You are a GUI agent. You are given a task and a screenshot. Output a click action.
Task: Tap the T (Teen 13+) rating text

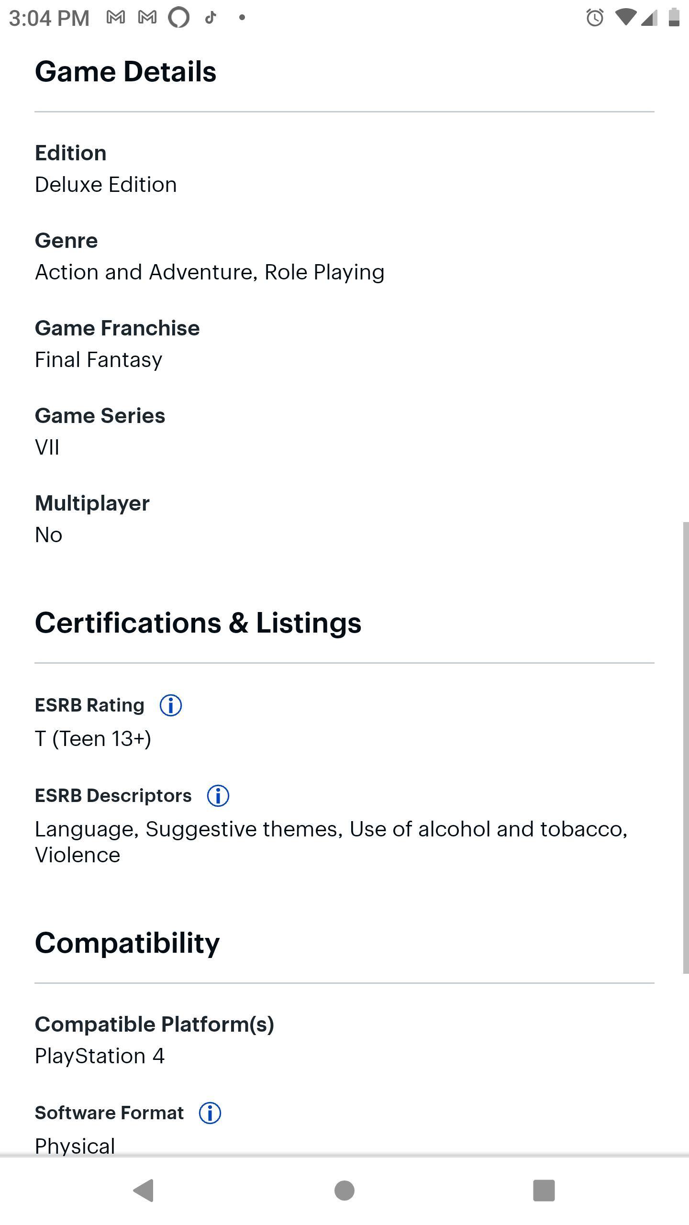click(93, 738)
